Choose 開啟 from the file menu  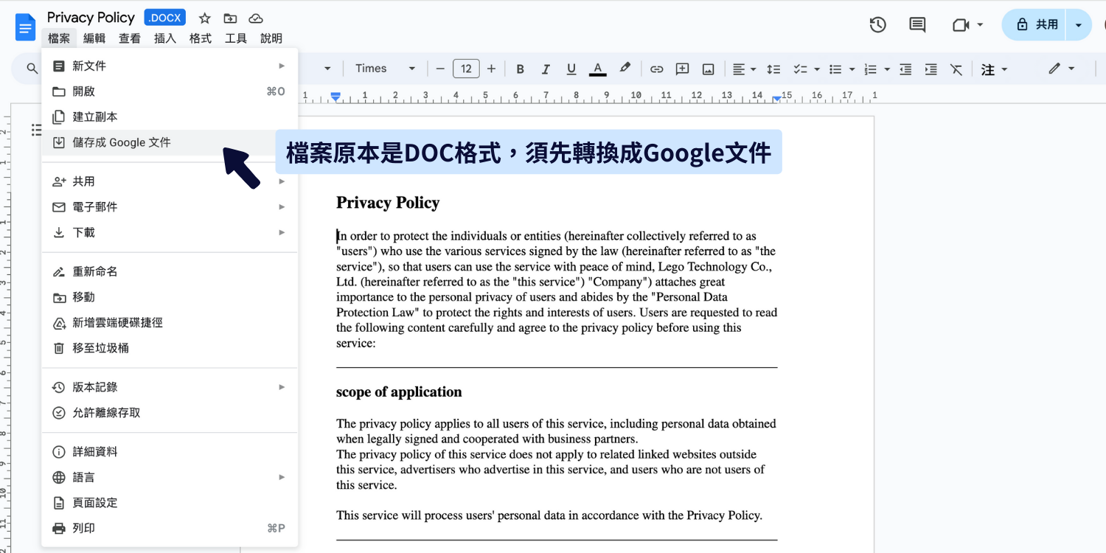click(x=170, y=91)
